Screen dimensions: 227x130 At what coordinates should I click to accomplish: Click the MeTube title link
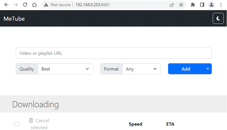pos(14,19)
